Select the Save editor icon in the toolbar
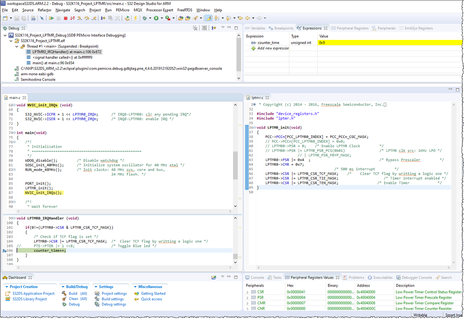The image size is (464, 319). (17, 18)
